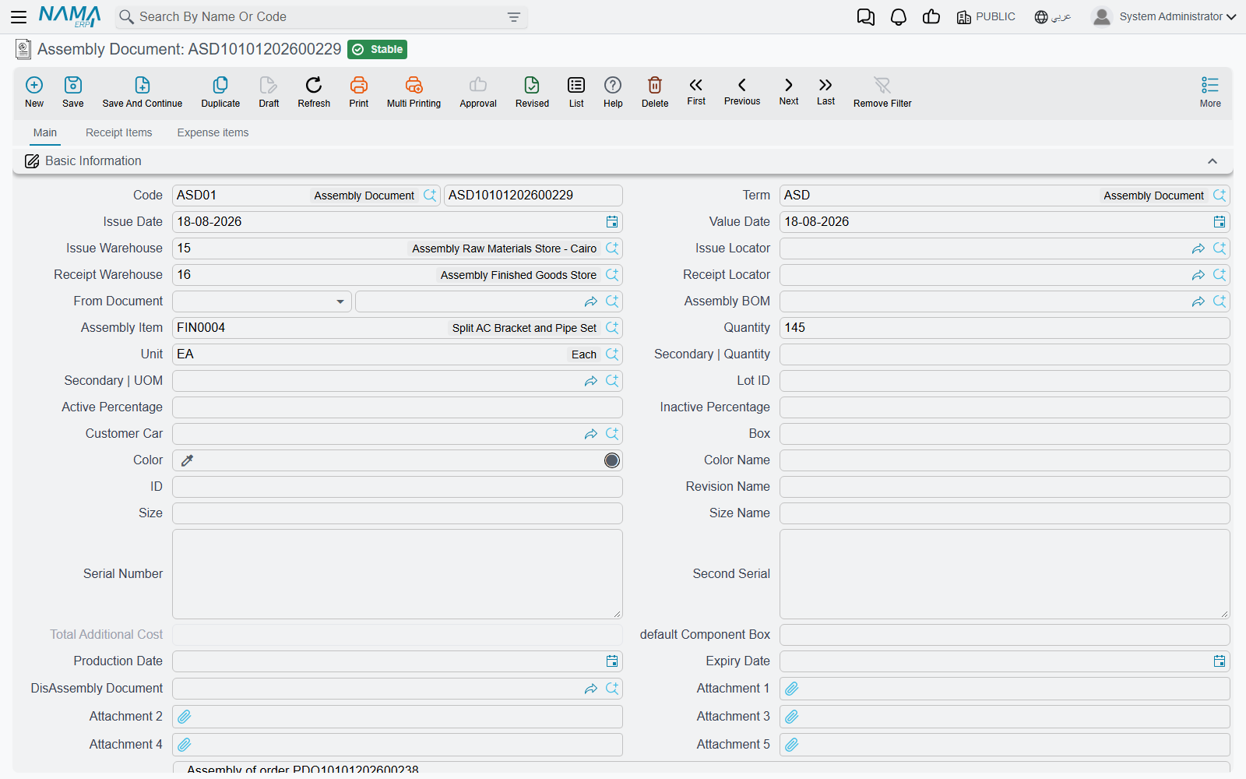Click the Second Serial text area

pyautogui.click(x=1005, y=574)
